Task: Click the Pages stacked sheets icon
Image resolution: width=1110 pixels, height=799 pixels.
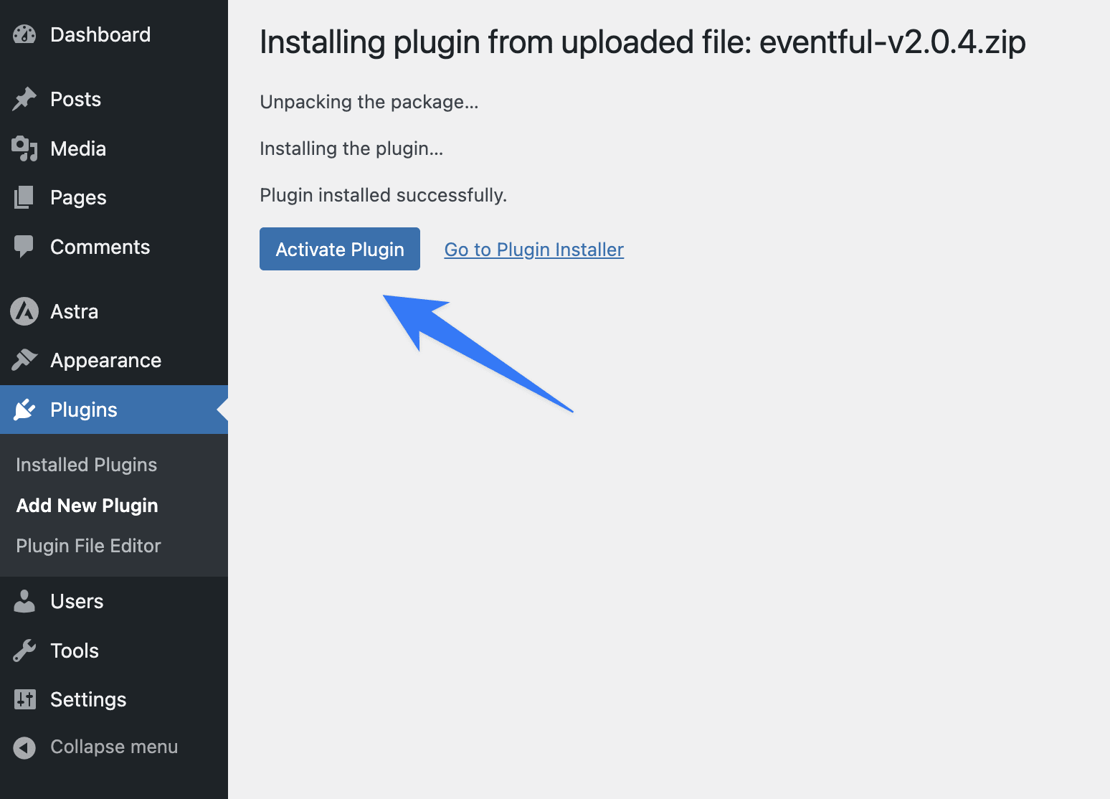Action: coord(24,197)
